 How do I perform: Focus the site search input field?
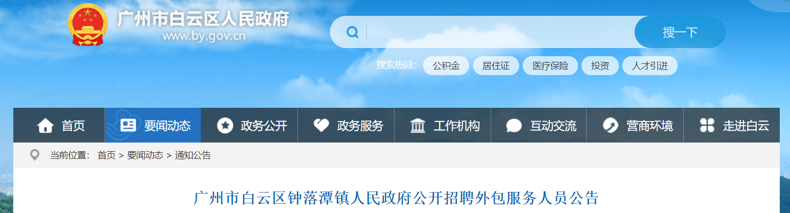[500, 32]
